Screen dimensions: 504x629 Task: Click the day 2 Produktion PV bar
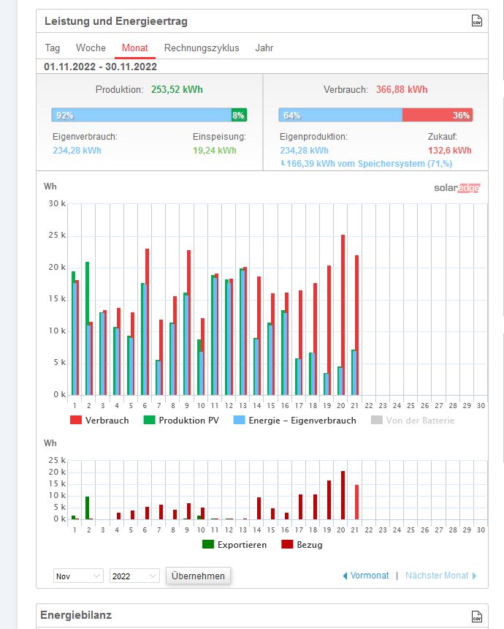87,293
